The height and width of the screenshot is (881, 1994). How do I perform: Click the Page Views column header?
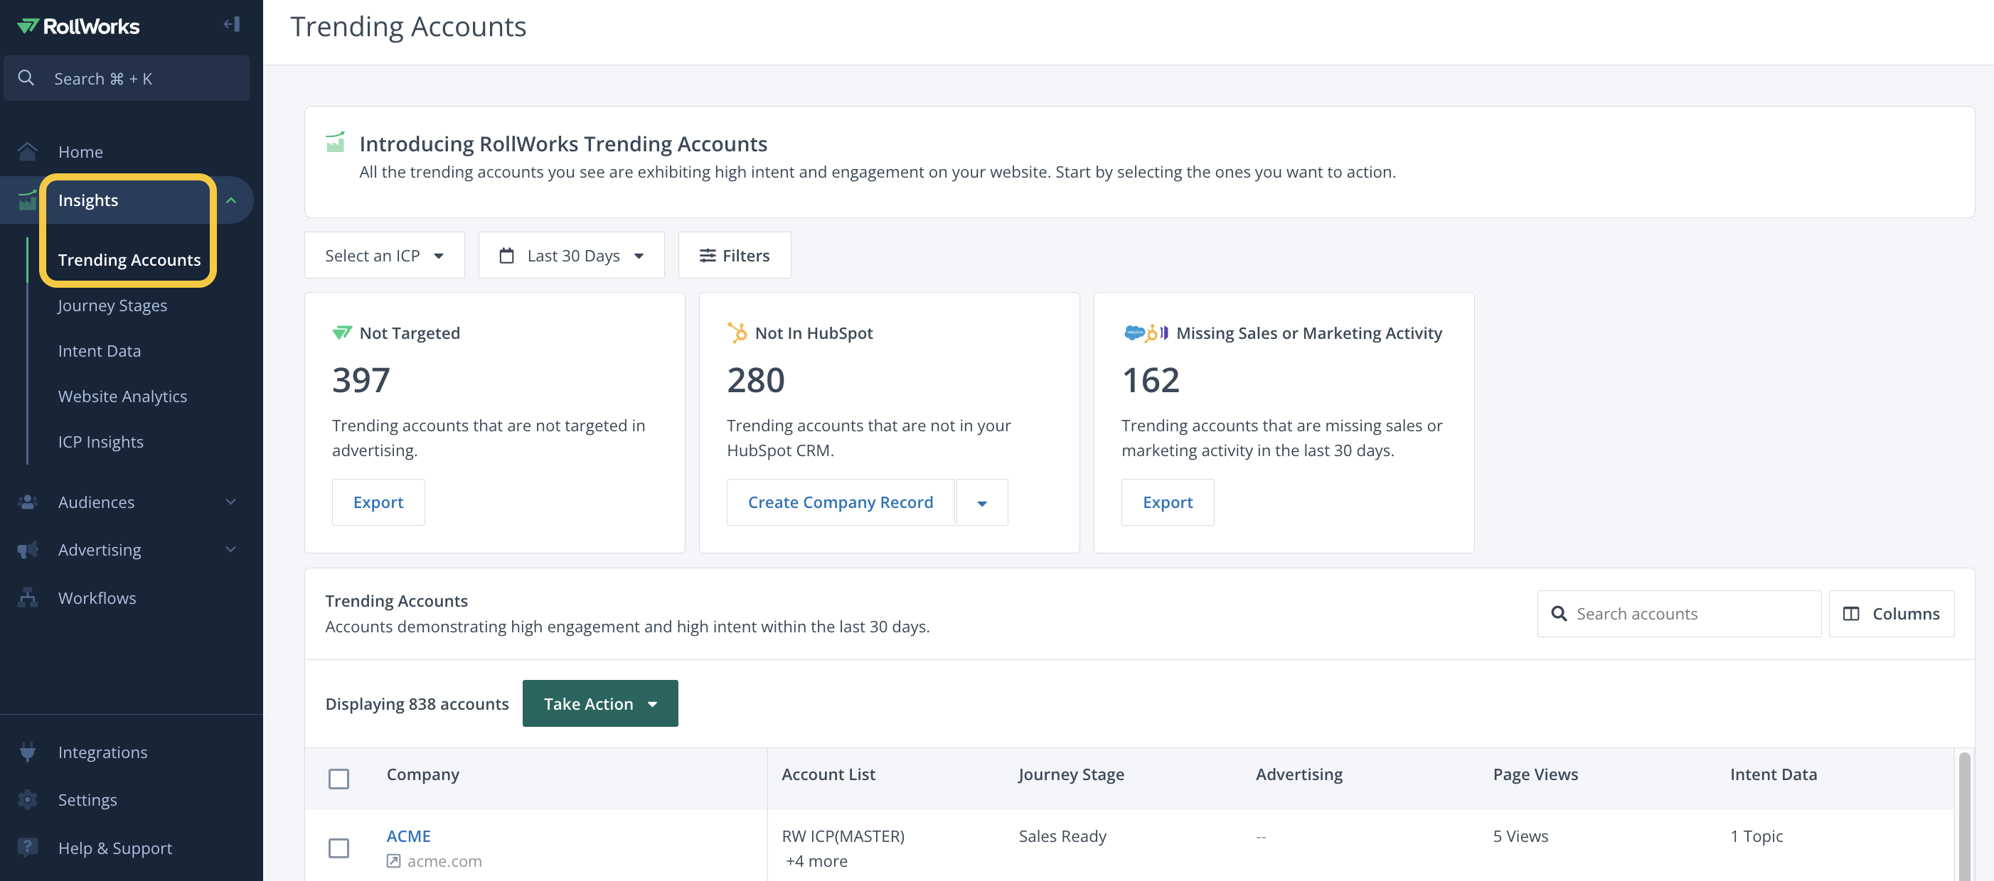point(1535,774)
